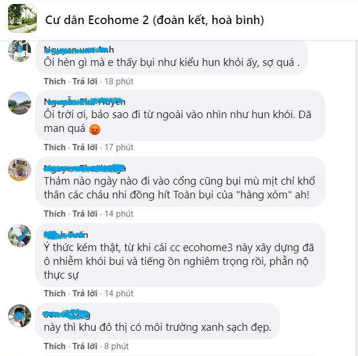Reply to the 'xanh sạch đẹp' comment

coord(85,346)
